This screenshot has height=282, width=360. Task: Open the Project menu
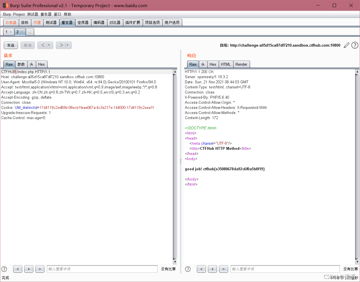click(x=19, y=14)
